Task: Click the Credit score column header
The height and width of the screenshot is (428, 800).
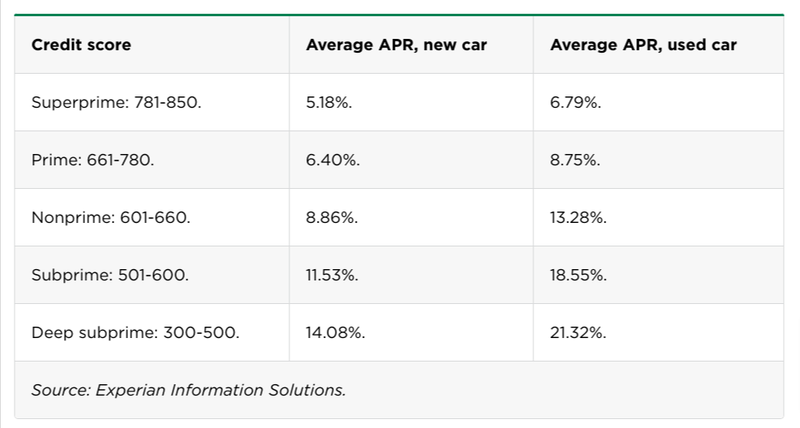Action: coord(81,45)
